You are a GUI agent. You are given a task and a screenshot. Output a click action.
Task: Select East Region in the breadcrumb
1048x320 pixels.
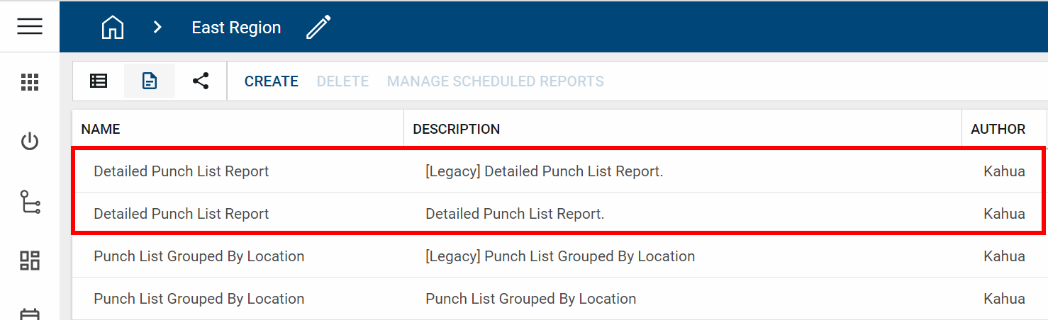point(236,28)
